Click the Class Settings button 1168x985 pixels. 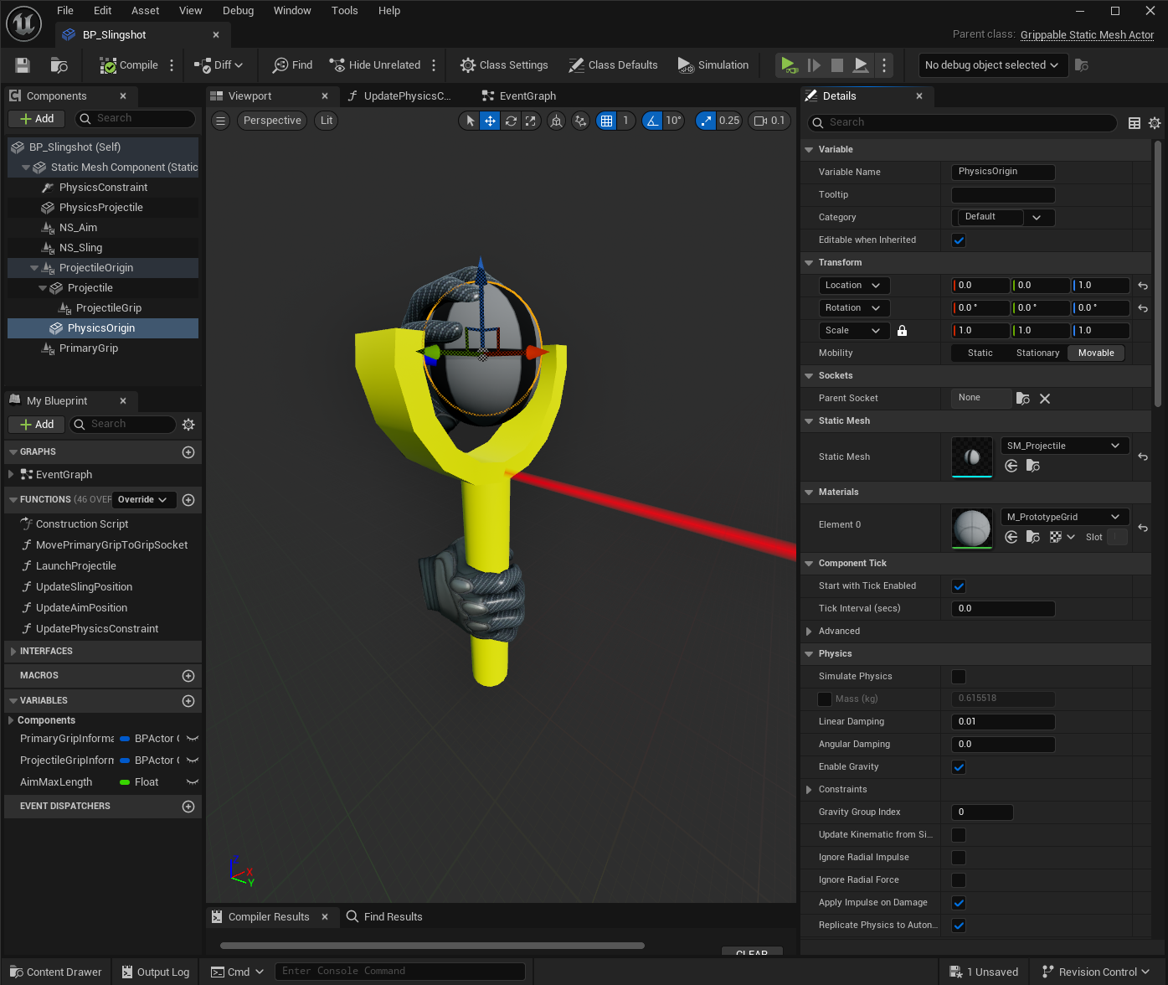click(504, 65)
